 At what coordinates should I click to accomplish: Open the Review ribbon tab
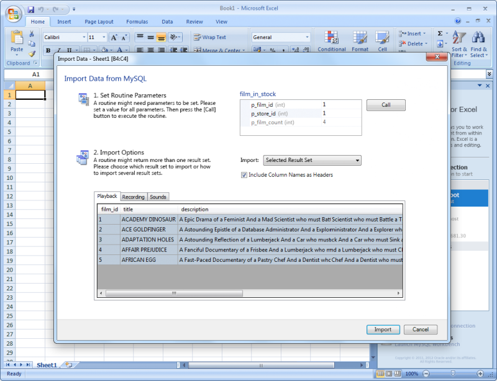point(194,22)
